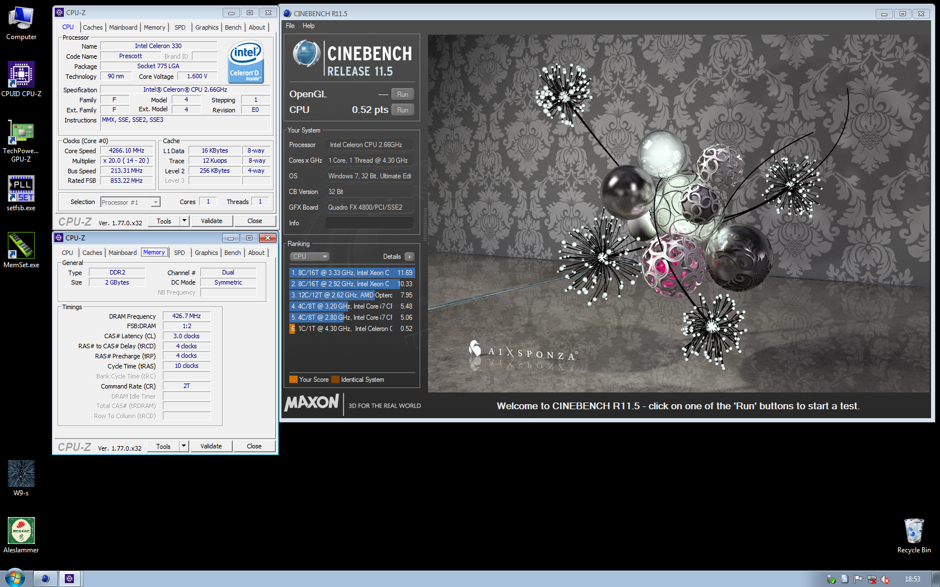The height and width of the screenshot is (587, 940).
Task: Open the Aleslammer desktop icon
Action: pos(21,535)
